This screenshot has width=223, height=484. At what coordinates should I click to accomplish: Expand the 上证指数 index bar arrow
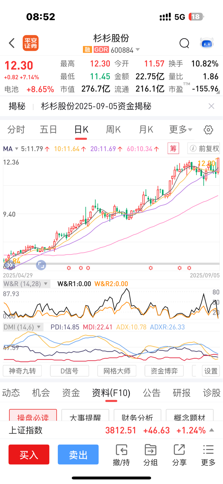212,430
